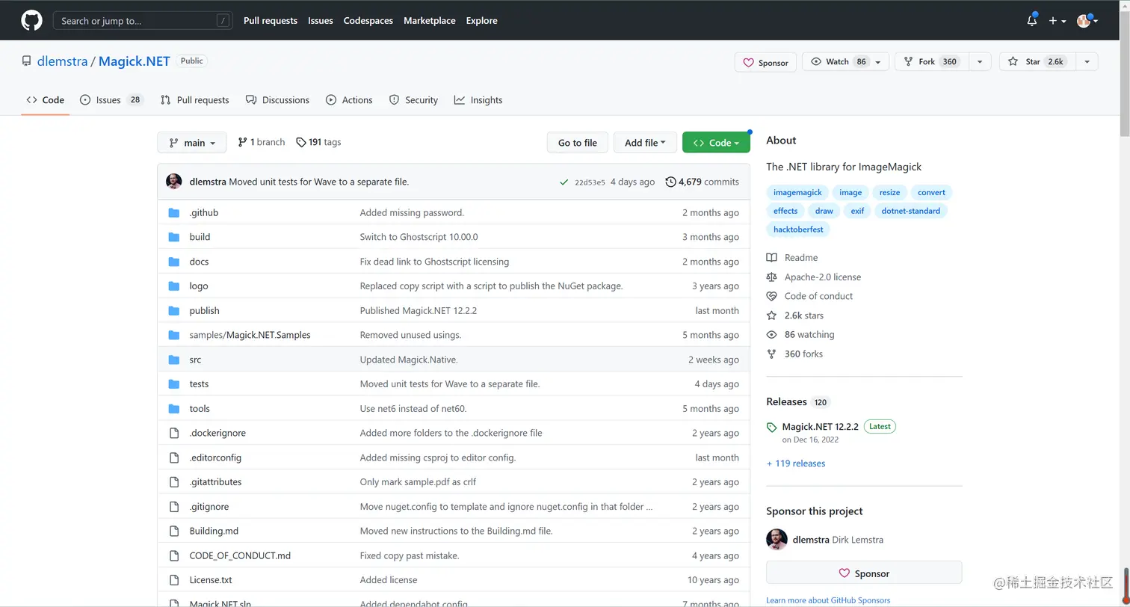Open the user avatar menu
Viewport: 1130px width, 607px height.
tap(1087, 21)
